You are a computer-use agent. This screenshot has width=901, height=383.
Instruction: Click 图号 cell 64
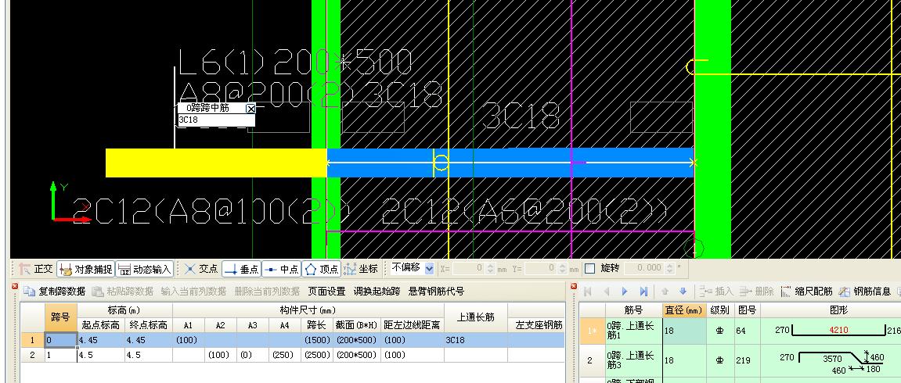point(748,331)
